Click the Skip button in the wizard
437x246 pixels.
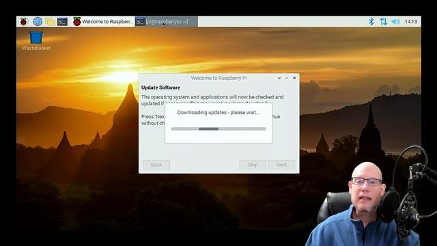click(x=253, y=165)
